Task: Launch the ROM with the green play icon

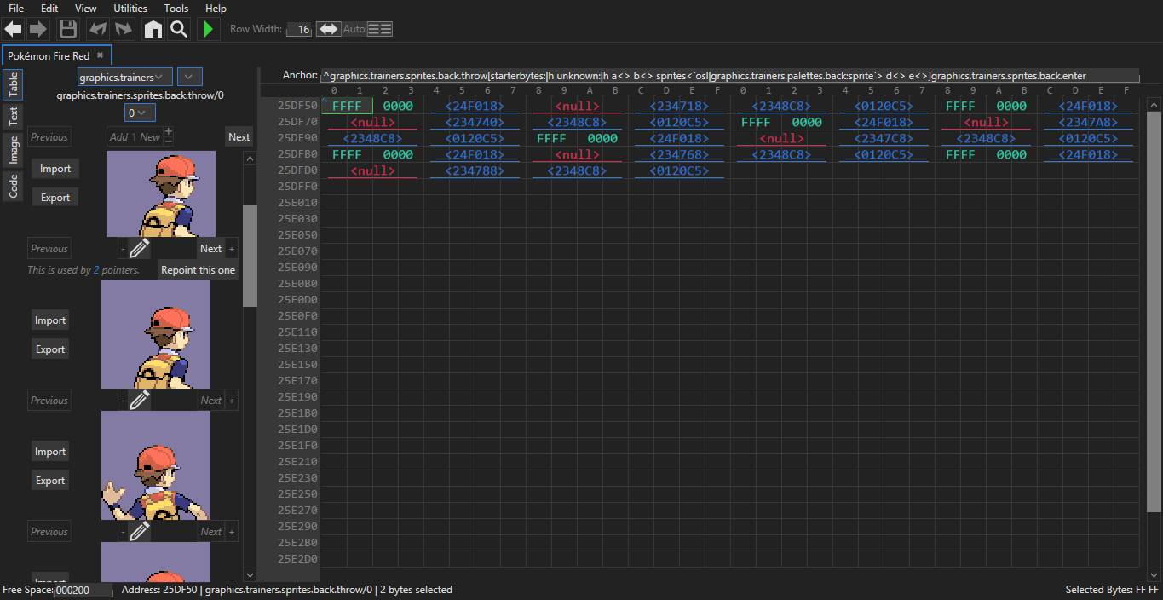Action: (x=208, y=28)
